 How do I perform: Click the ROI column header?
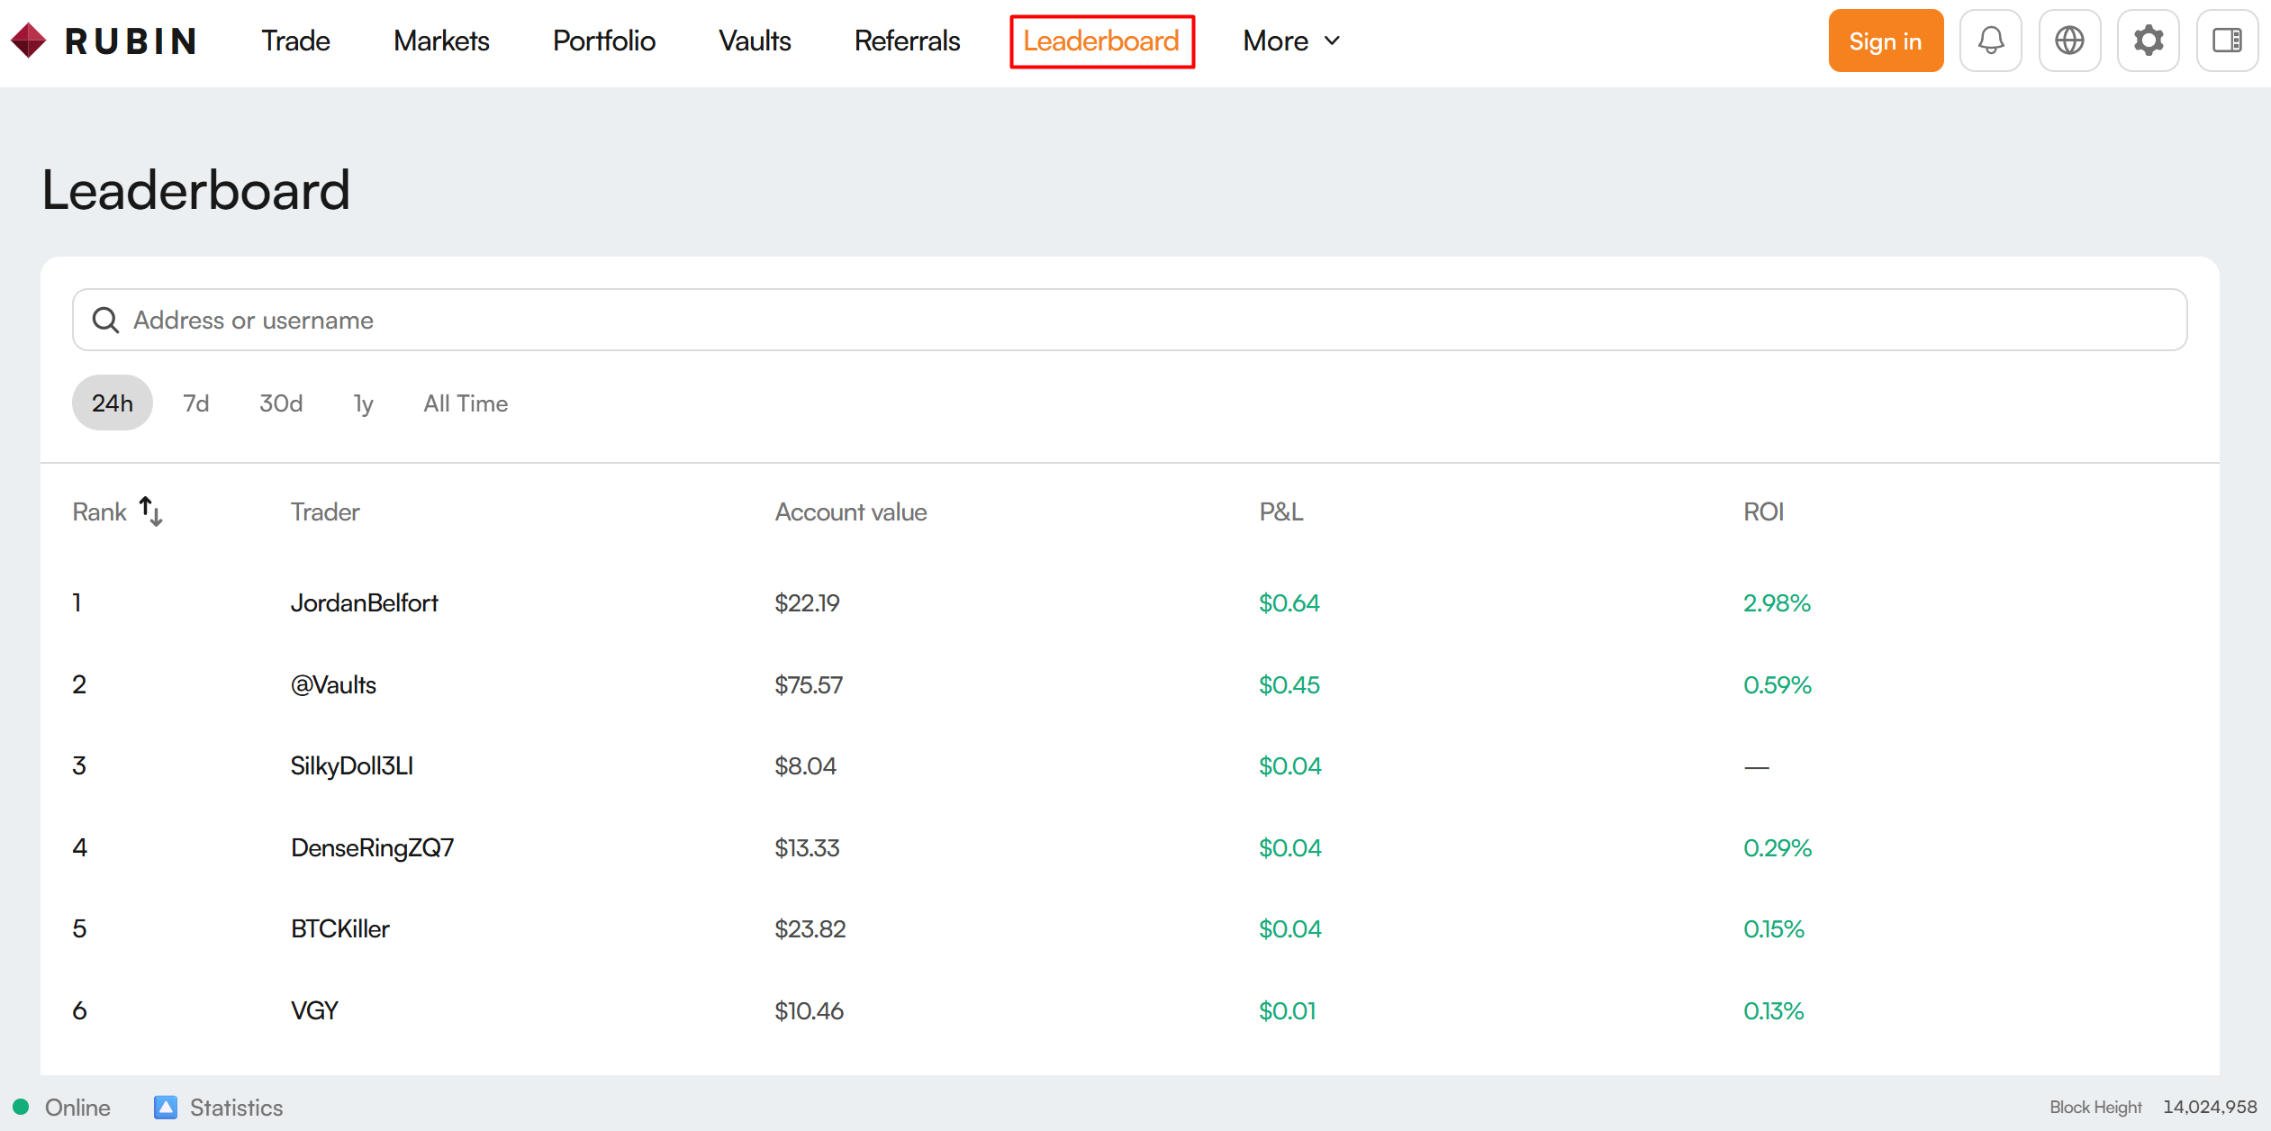point(1763,511)
